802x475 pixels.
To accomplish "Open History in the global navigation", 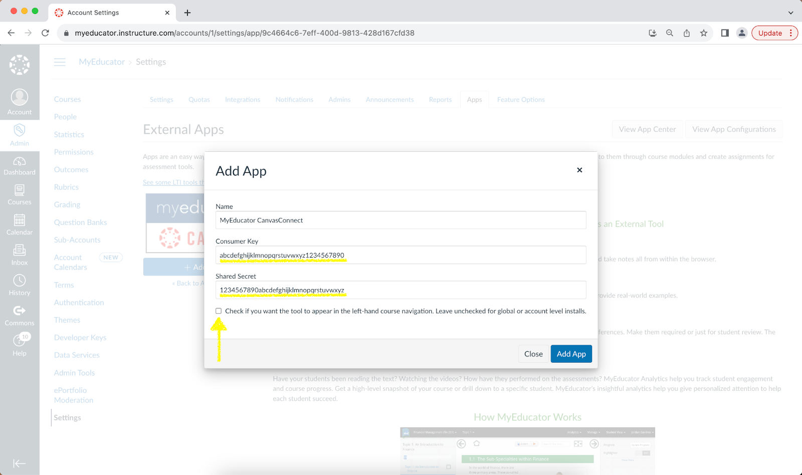I will click(20, 285).
